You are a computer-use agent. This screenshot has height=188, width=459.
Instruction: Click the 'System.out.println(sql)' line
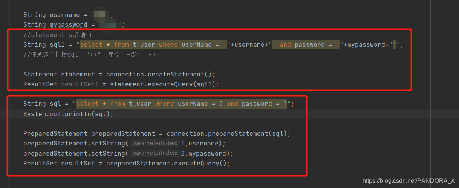pos(68,114)
